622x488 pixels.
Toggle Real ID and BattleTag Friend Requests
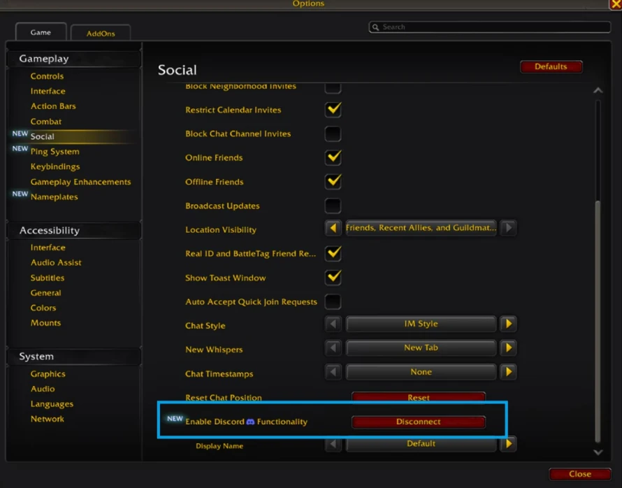pos(333,254)
